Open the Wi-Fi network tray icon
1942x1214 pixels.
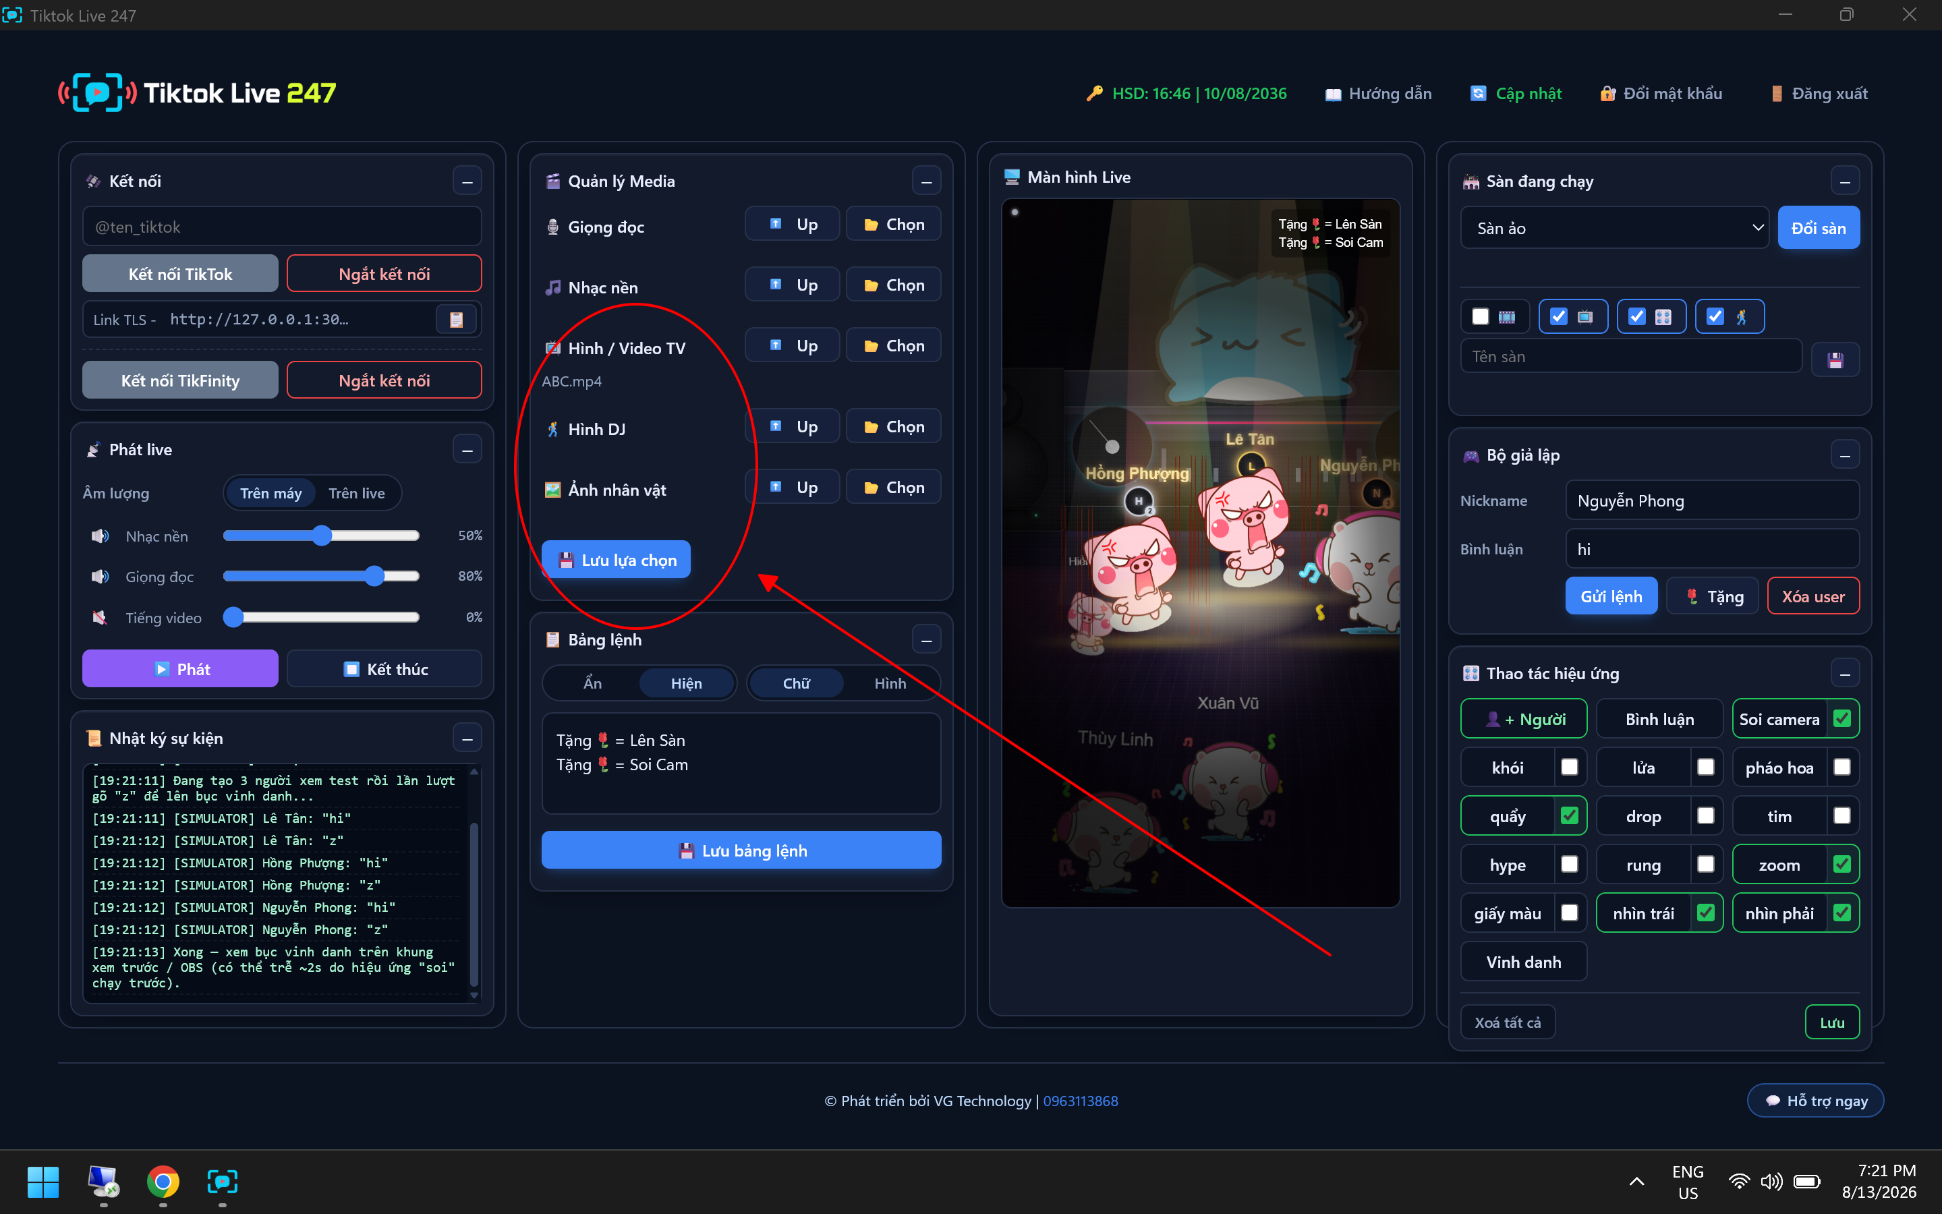(x=1738, y=1181)
